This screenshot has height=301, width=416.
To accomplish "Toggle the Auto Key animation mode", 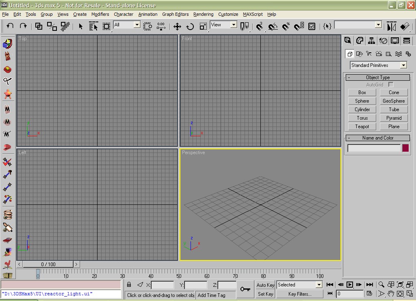I will coord(265,285).
